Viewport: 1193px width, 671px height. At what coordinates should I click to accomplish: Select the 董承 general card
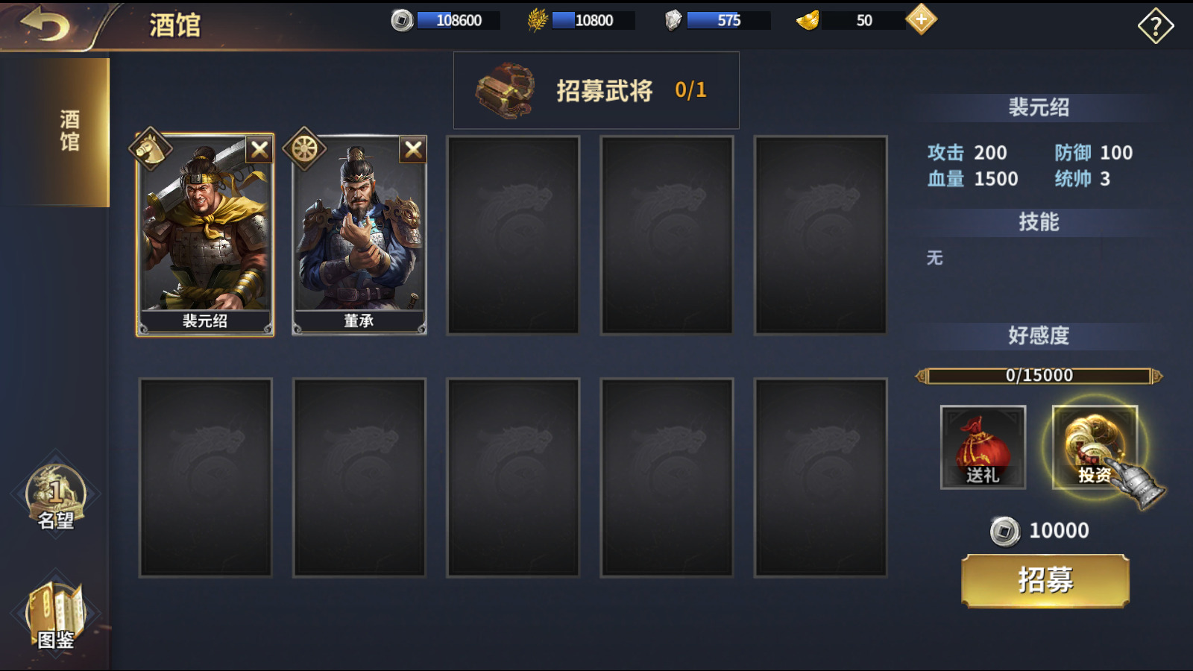pyautogui.click(x=359, y=236)
